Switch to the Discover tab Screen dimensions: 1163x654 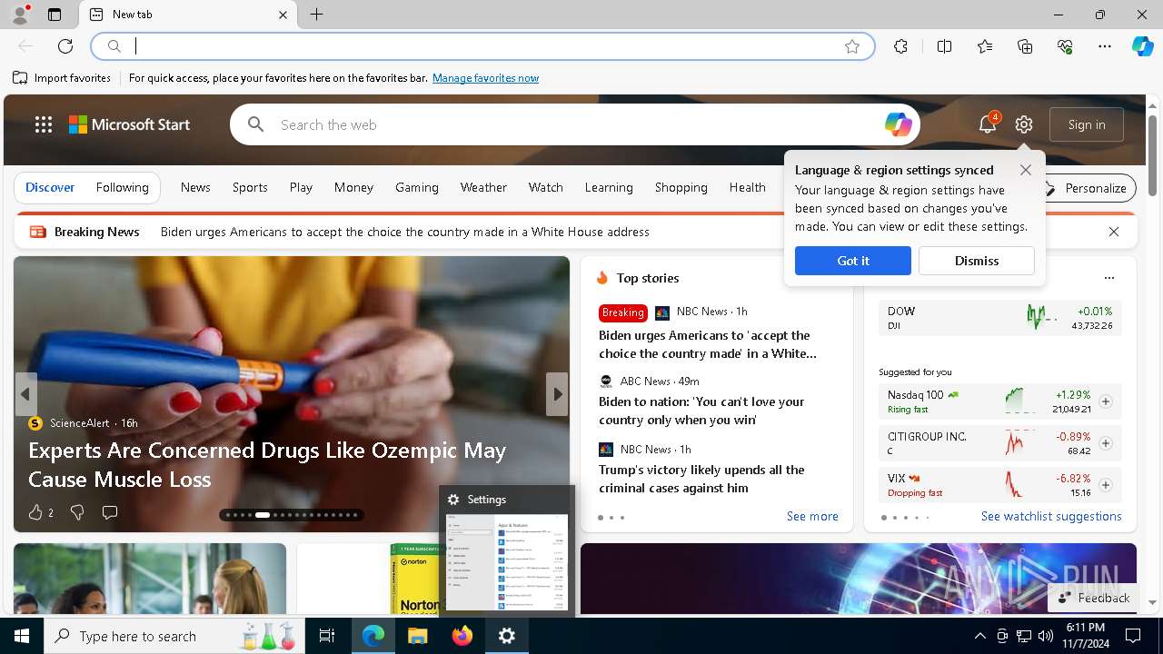point(50,187)
